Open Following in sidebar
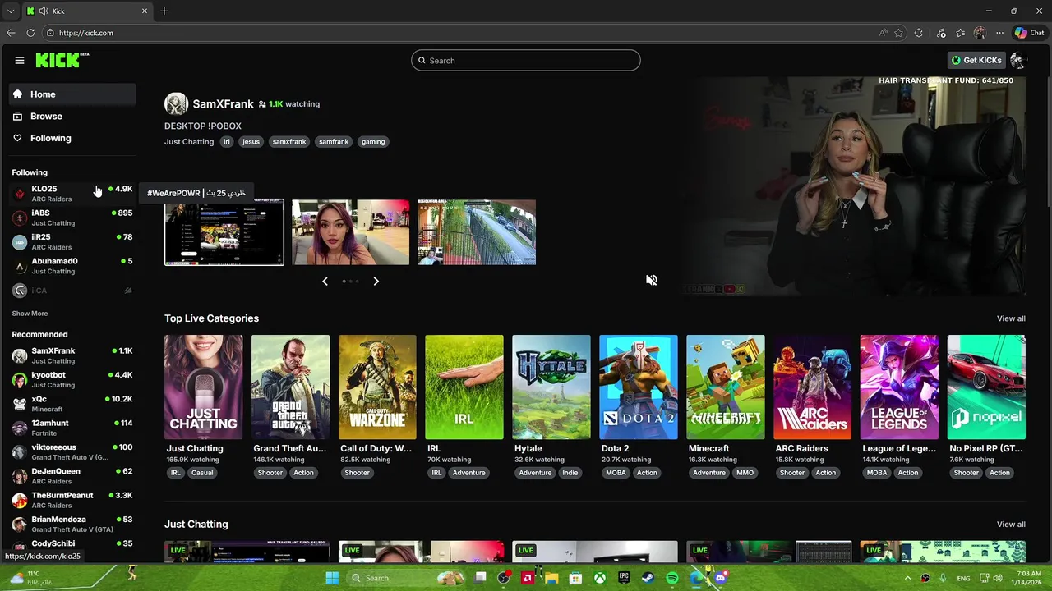Screen dimensions: 1052x591 72,138
